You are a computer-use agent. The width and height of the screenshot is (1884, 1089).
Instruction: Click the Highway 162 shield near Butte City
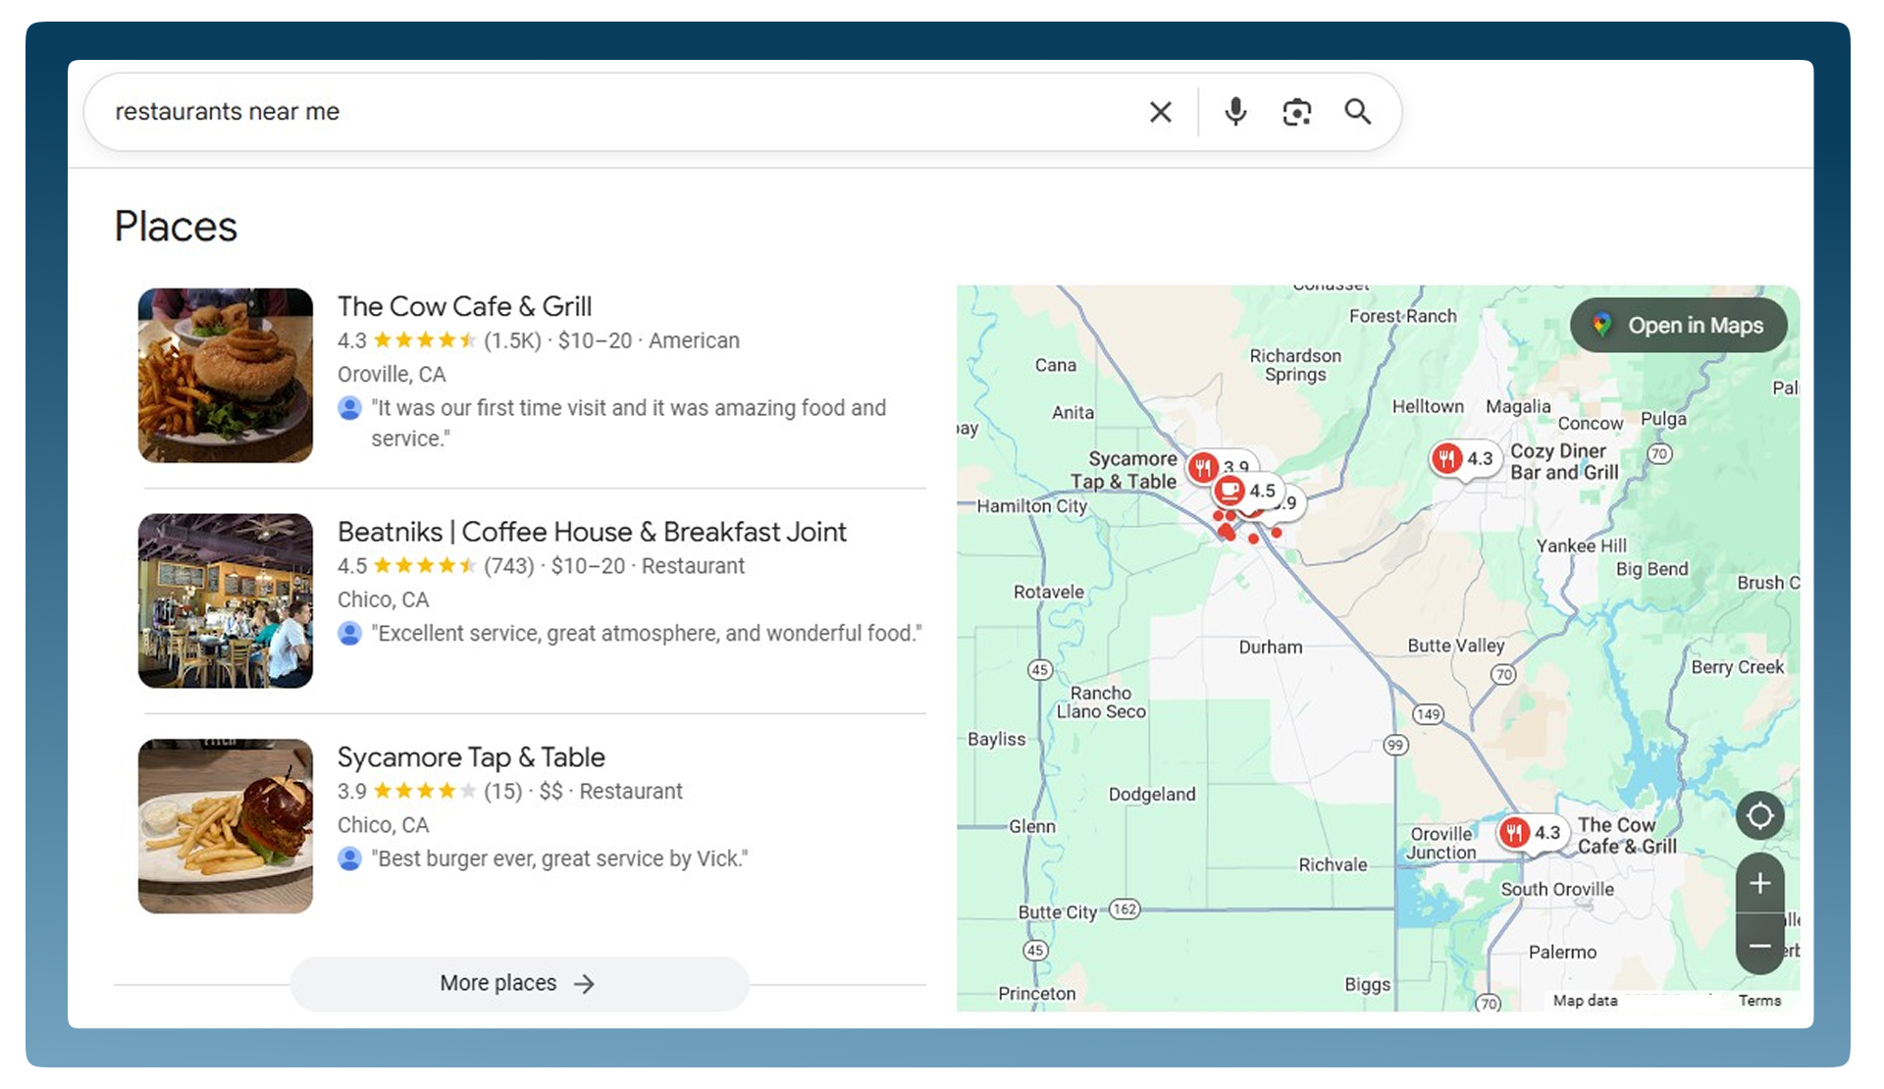(1125, 909)
